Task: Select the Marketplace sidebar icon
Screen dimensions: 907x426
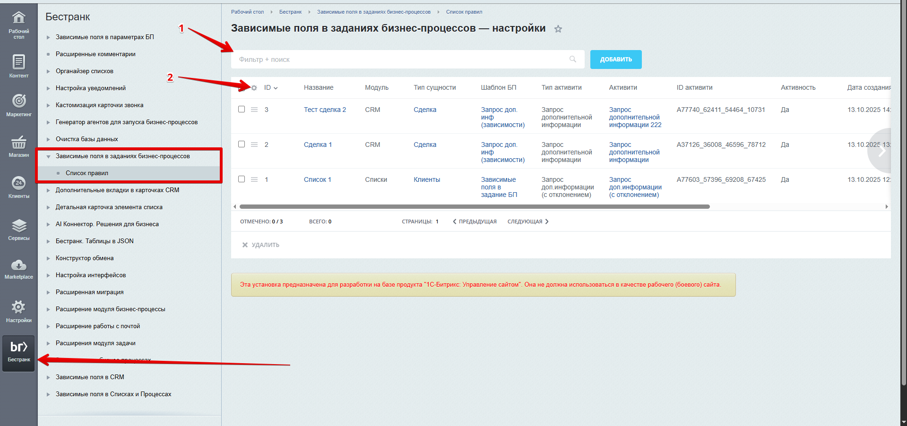Action: [x=18, y=269]
